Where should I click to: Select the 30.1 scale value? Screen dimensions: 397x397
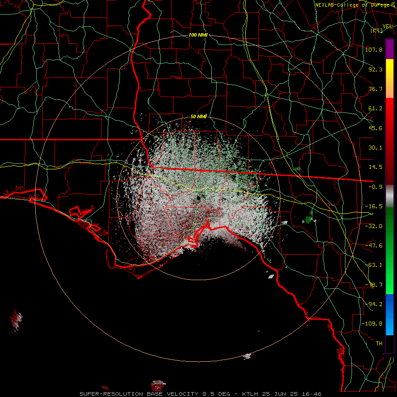coord(375,148)
